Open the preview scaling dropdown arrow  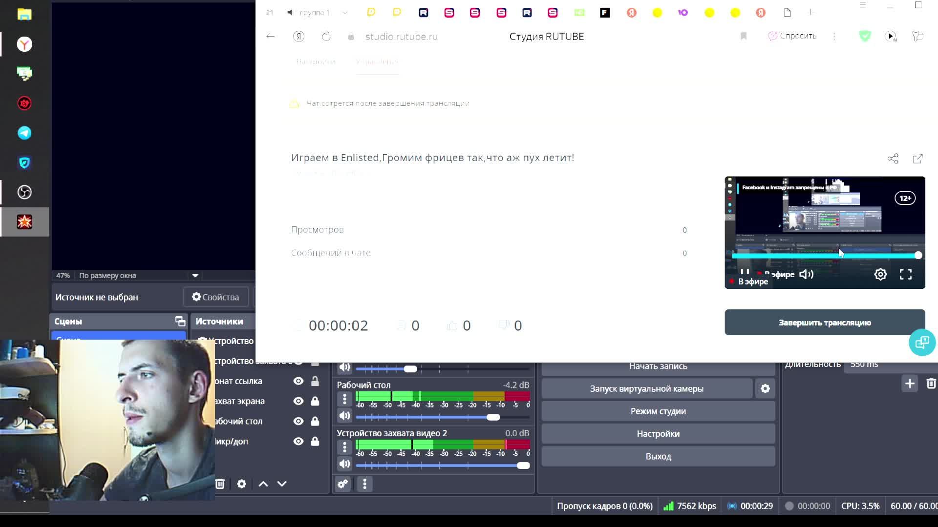pyautogui.click(x=195, y=275)
